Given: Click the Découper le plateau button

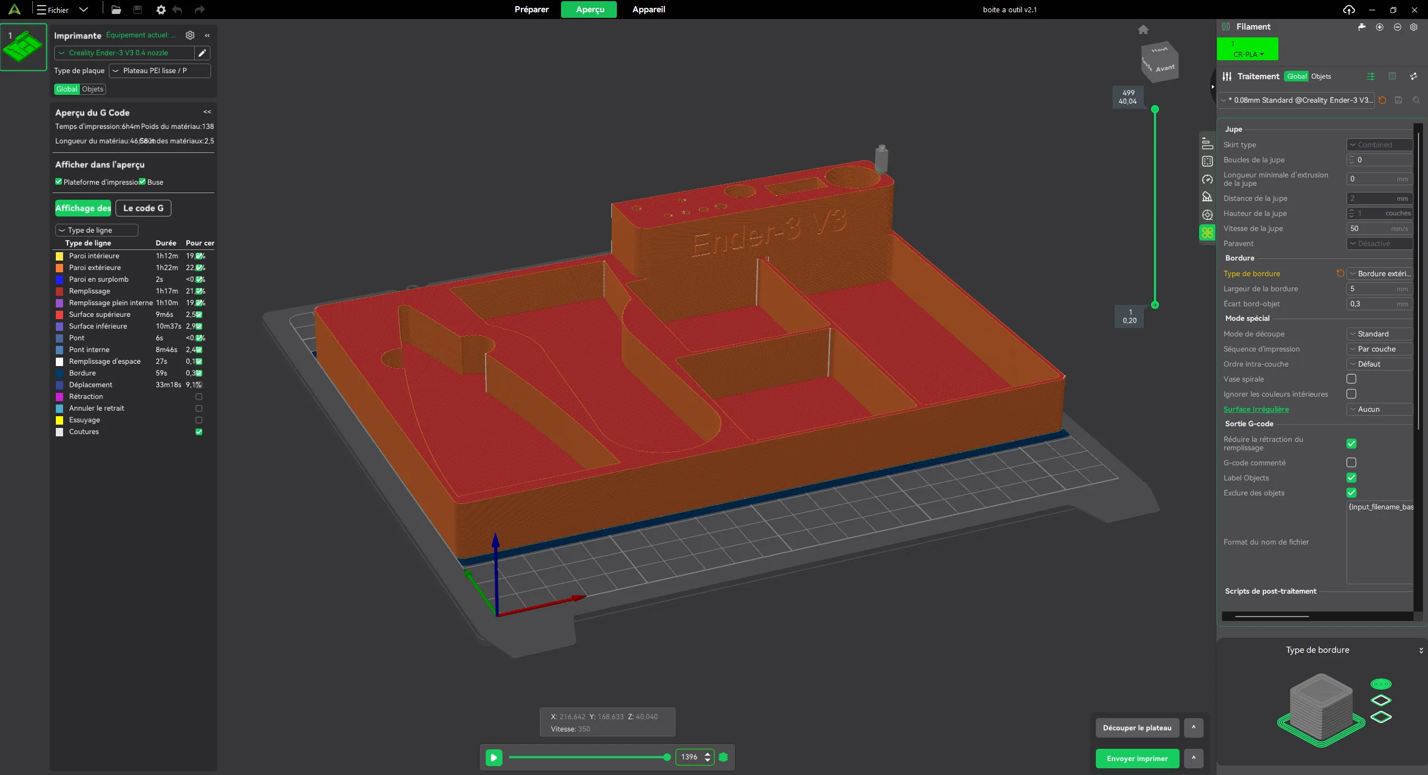Looking at the screenshot, I should (x=1138, y=728).
